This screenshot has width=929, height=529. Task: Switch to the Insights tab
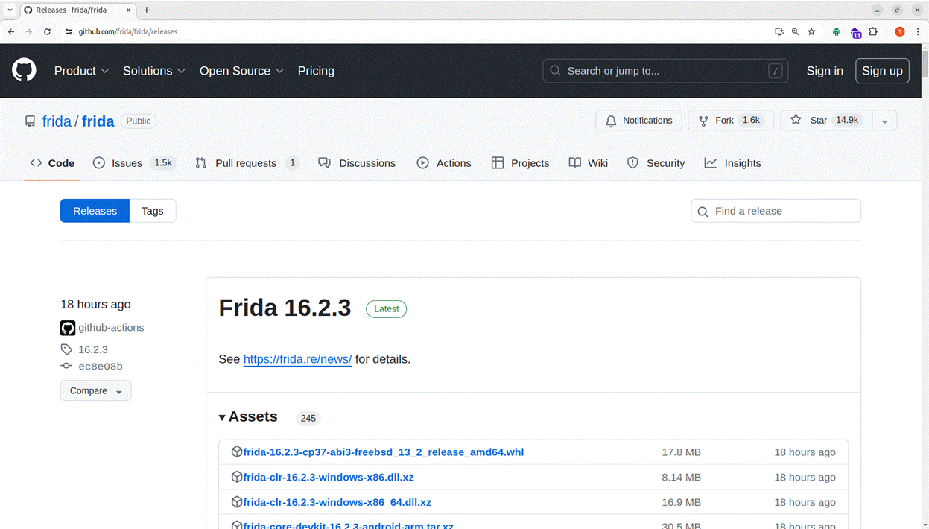pyautogui.click(x=733, y=163)
